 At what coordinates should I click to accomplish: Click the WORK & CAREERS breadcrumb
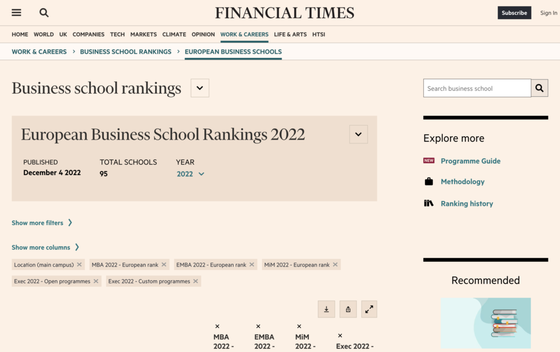(39, 51)
